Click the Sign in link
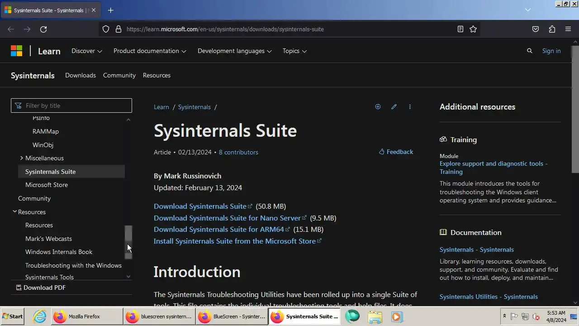The width and height of the screenshot is (579, 326). pos(551,51)
